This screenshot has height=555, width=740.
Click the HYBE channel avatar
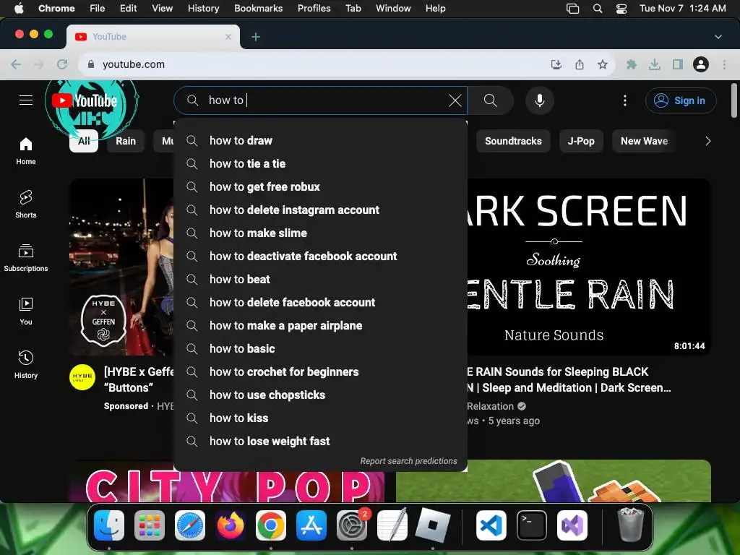[82, 377]
